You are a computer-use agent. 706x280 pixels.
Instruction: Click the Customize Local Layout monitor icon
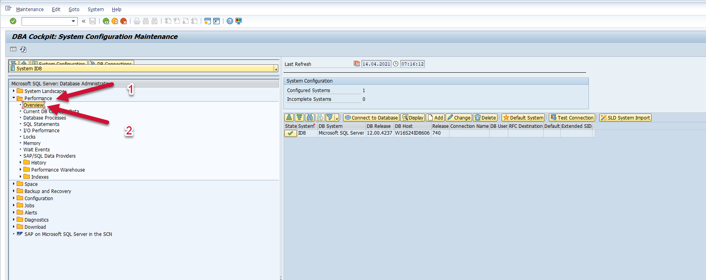(239, 21)
